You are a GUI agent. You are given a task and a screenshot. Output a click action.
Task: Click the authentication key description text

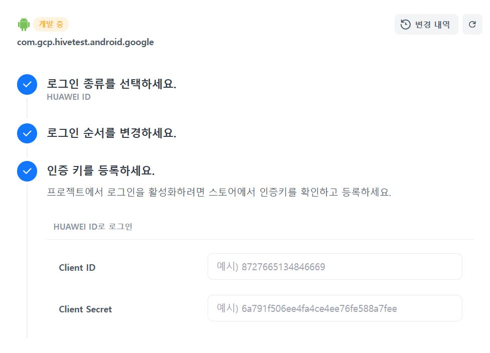[x=218, y=193]
